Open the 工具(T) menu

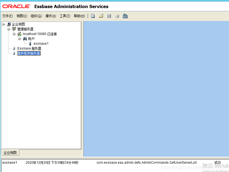click(65, 16)
